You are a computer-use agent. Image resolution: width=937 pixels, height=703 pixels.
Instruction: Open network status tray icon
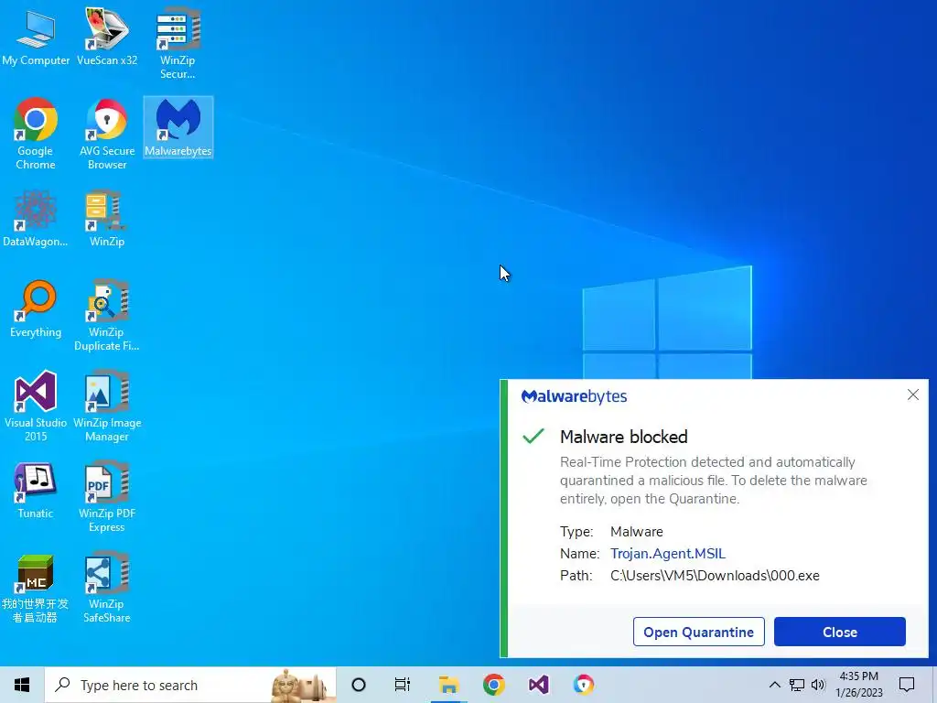click(797, 685)
